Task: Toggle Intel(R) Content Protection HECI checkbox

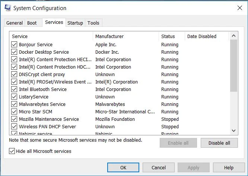Action: [x=14, y=59]
